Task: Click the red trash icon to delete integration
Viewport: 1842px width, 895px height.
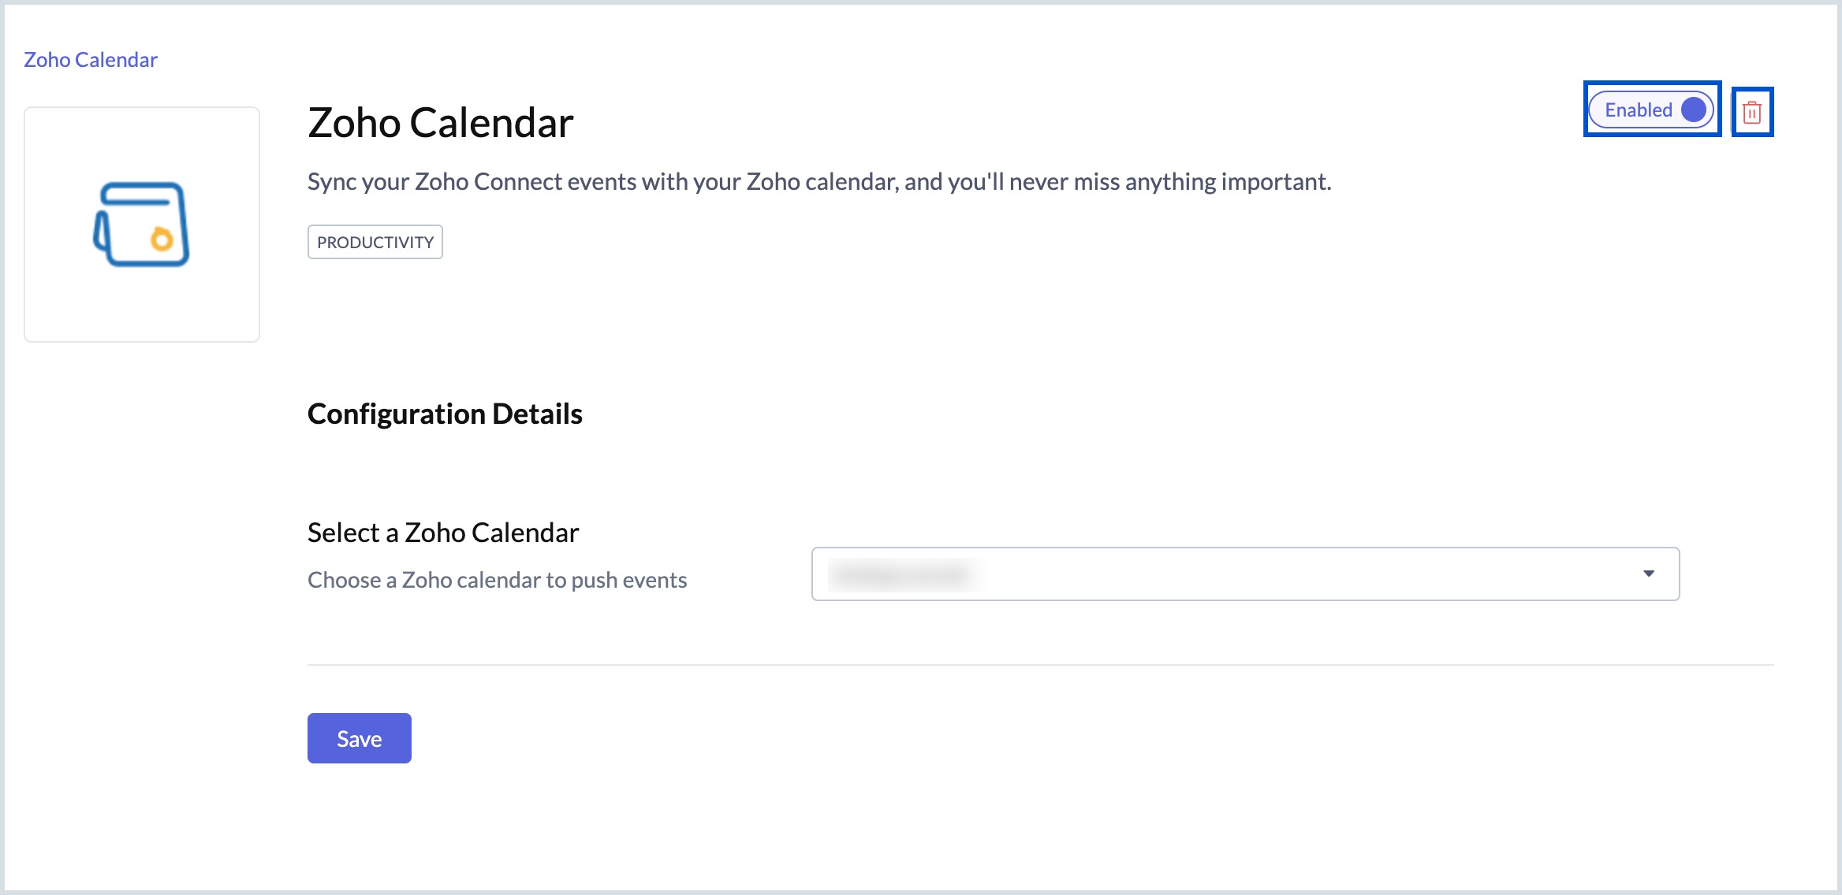Action: pyautogui.click(x=1752, y=113)
